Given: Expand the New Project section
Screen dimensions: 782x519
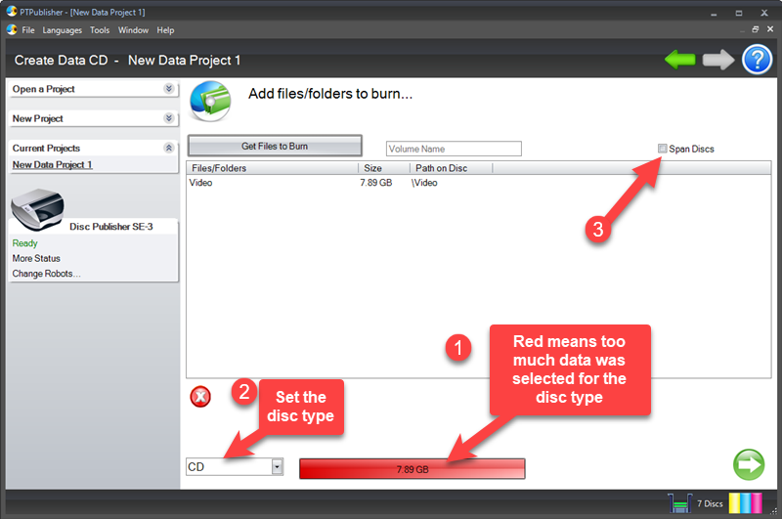Looking at the screenshot, I should coord(169,118).
